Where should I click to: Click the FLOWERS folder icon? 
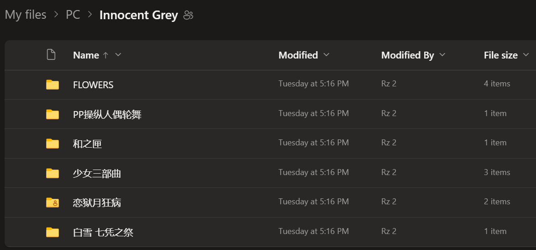click(53, 85)
